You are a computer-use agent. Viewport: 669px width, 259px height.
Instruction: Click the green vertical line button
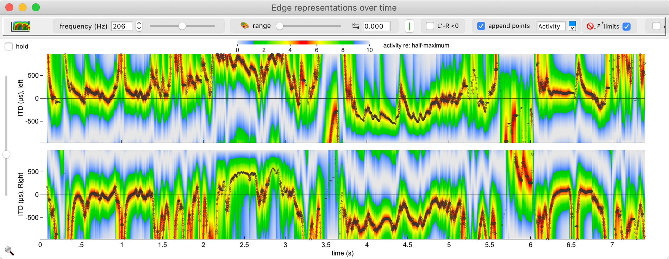tap(409, 26)
